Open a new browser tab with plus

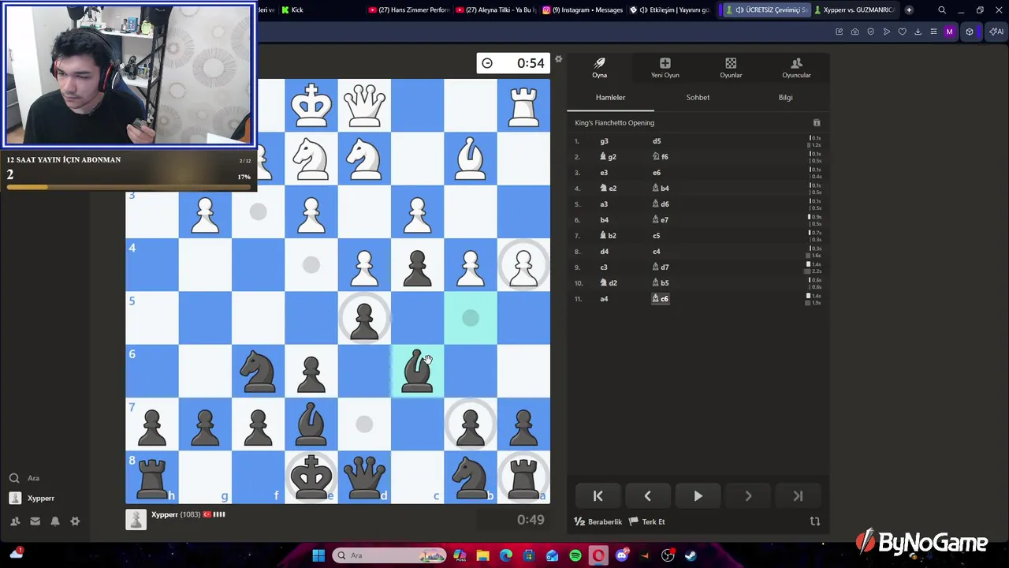(x=909, y=9)
